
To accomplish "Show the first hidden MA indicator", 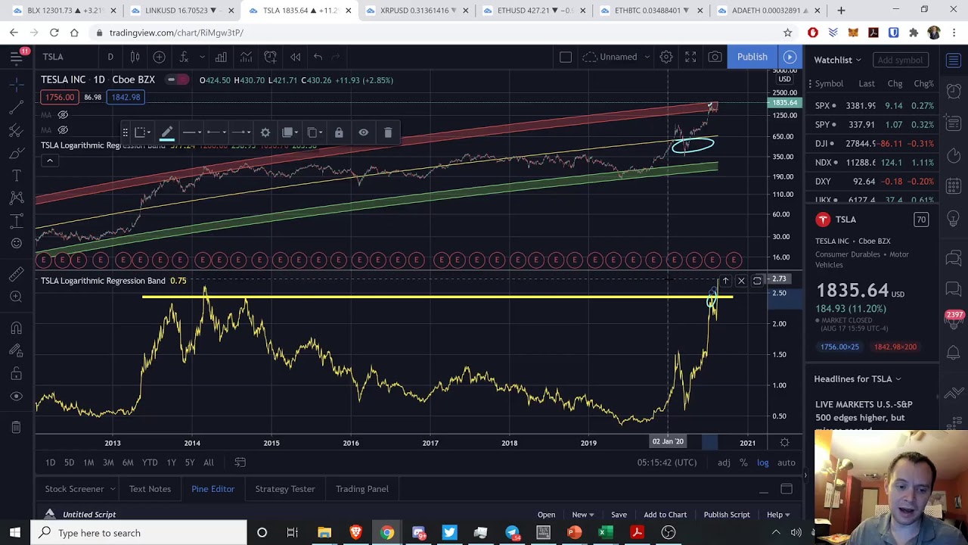I will (x=63, y=114).
